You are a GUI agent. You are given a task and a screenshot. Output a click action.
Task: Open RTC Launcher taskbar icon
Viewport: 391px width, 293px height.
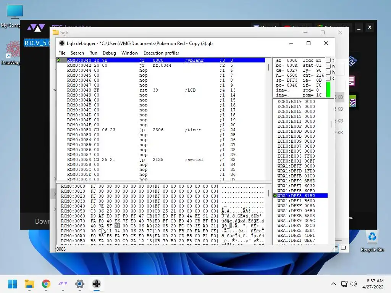click(63, 284)
